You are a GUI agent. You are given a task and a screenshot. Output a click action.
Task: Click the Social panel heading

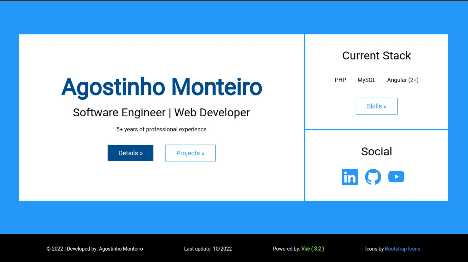[376, 151]
